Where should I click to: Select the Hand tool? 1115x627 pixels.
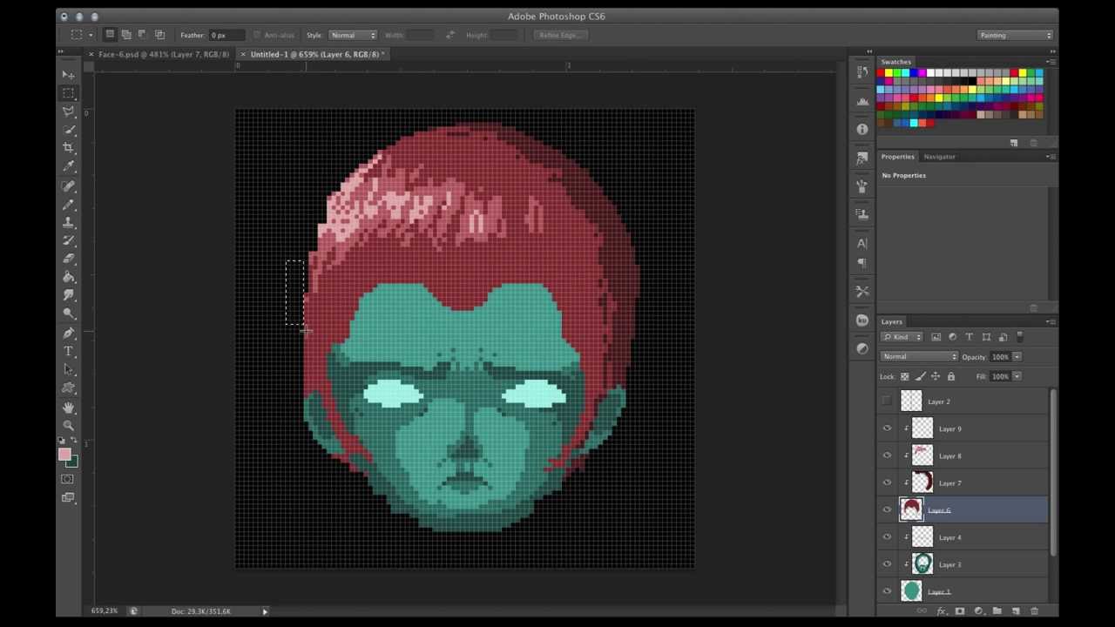pyautogui.click(x=68, y=408)
